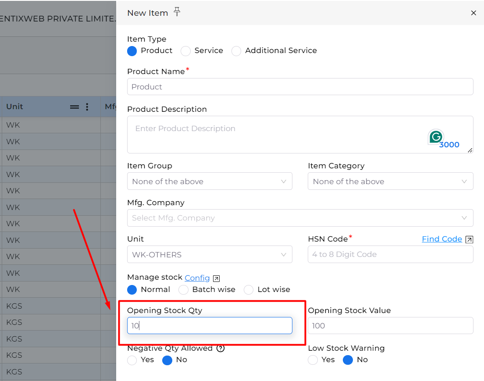Image resolution: width=484 pixels, height=381 pixels.
Task: Click the filter icon on Unit column
Action: (74, 107)
